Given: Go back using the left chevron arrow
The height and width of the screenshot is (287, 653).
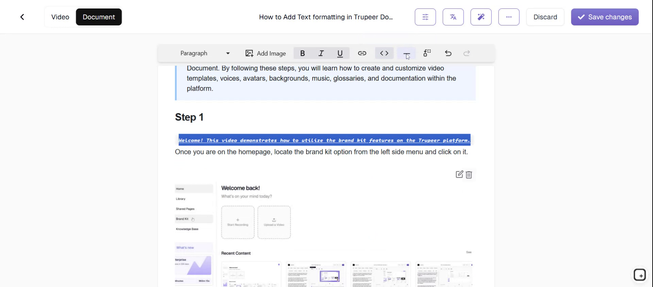Looking at the screenshot, I should (x=22, y=17).
